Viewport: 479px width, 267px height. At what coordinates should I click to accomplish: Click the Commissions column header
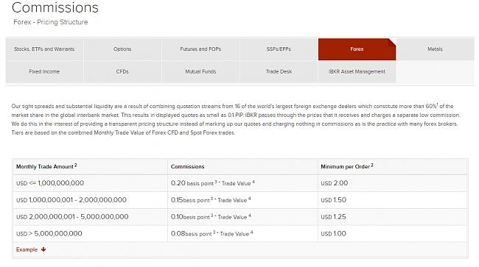(242, 166)
